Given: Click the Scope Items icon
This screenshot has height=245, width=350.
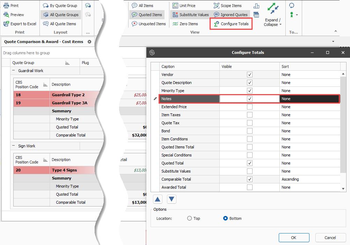Looking at the screenshot, I should point(217,6).
